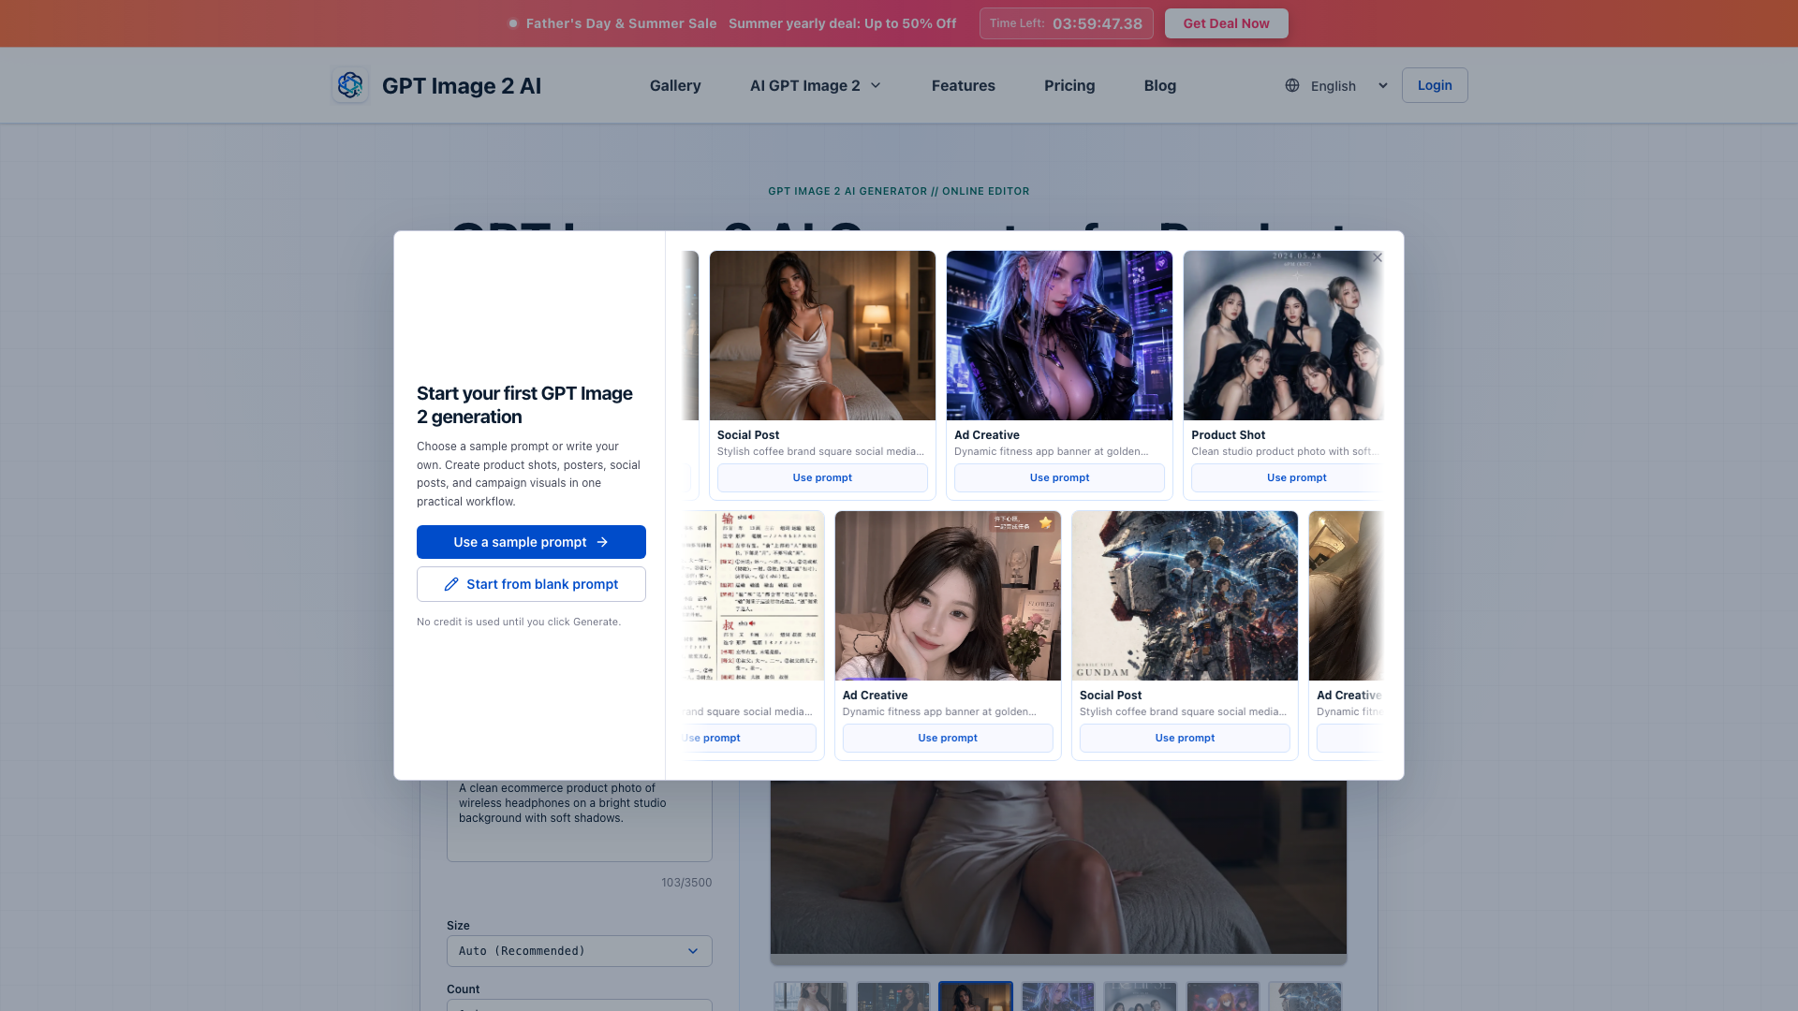Click the arrow icon in Use a sample prompt
The image size is (1798, 1011).
(x=602, y=542)
